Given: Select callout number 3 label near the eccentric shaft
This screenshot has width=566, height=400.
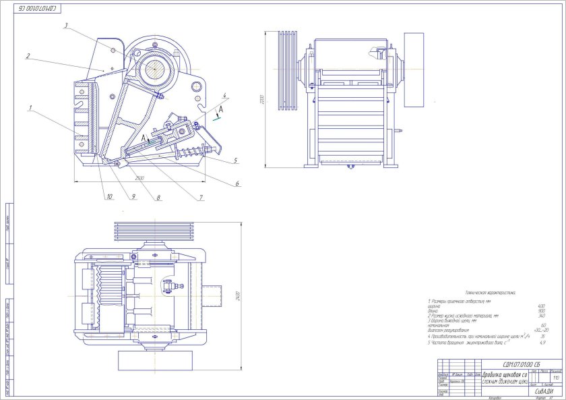Looking at the screenshot, I should (x=66, y=26).
